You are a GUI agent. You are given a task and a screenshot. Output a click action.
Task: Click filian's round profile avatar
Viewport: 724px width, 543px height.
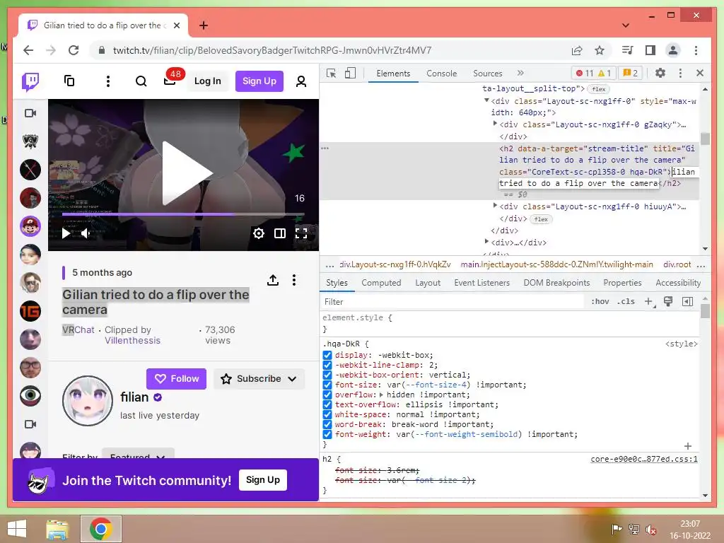[x=88, y=400]
